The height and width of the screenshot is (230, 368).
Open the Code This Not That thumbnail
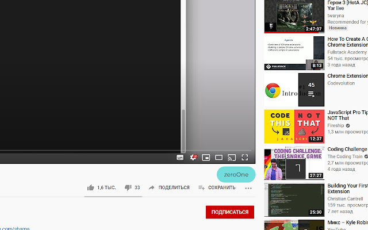click(x=294, y=126)
